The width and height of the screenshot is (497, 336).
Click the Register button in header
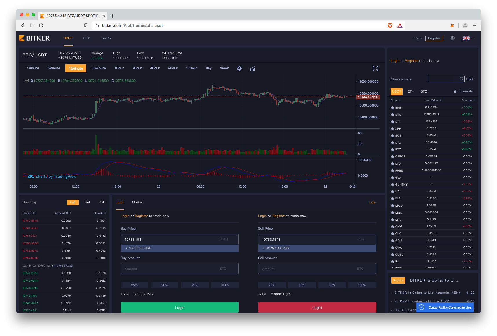click(x=434, y=38)
